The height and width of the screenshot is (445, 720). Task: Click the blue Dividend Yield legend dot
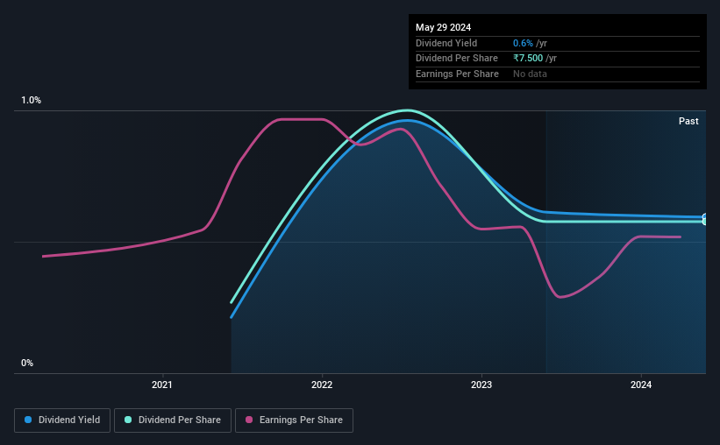click(28, 420)
